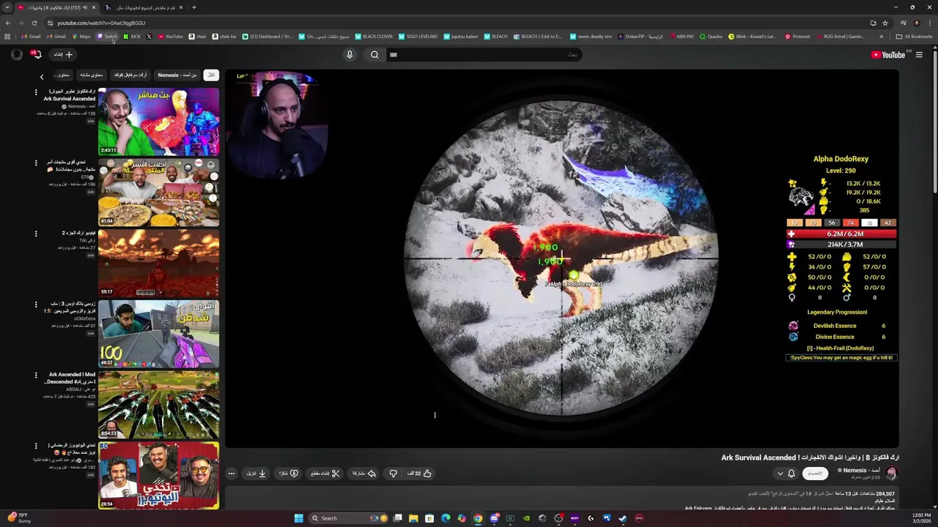This screenshot has width=938, height=527.
Task: Click the taskbar Search box
Action: [x=347, y=518]
